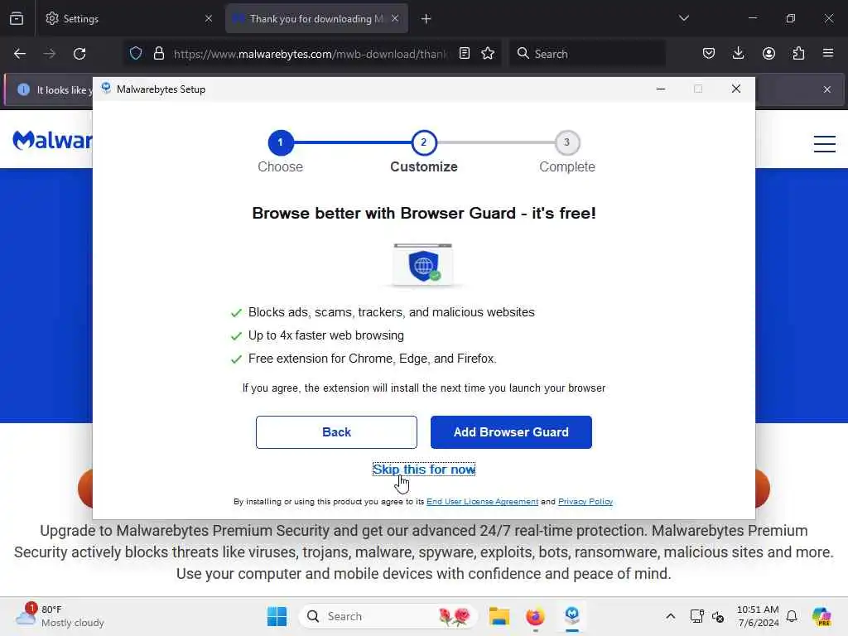Close the Settings tab
The height and width of the screenshot is (636, 848).
pos(209,18)
